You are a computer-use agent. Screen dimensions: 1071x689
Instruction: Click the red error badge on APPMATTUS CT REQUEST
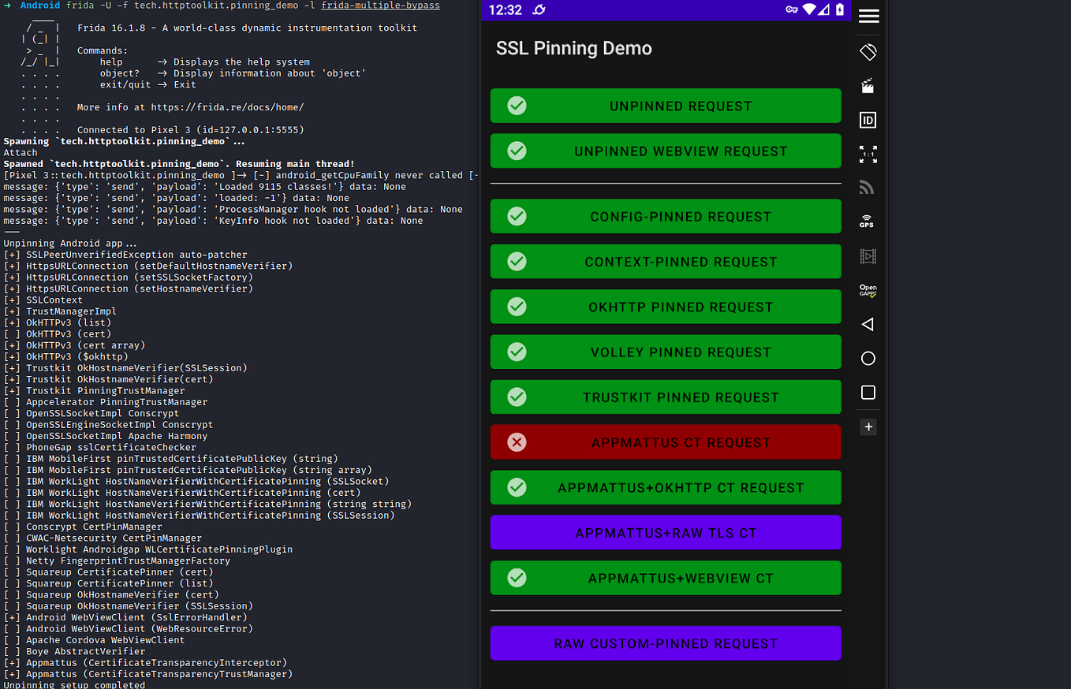[x=517, y=442]
